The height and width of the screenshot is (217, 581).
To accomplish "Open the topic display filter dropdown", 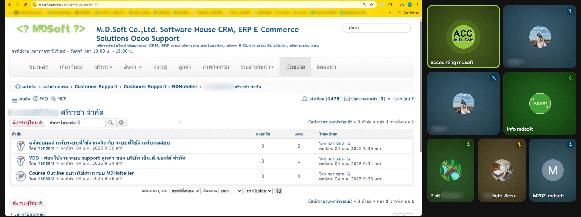I will tap(185, 191).
